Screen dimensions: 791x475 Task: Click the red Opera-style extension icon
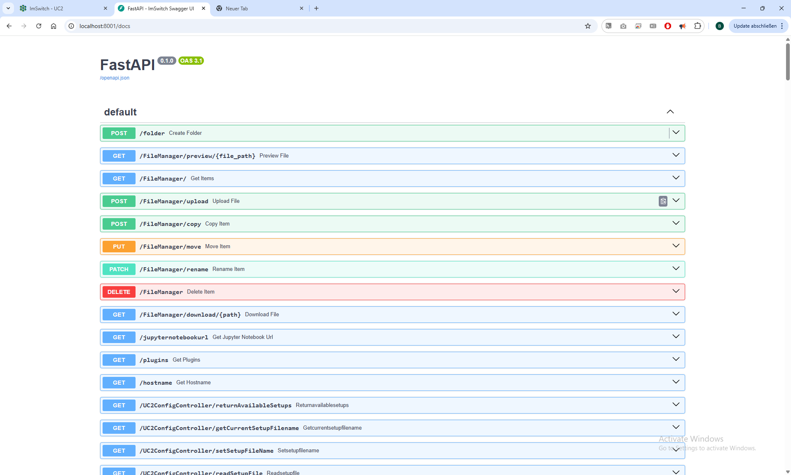pyautogui.click(x=668, y=26)
